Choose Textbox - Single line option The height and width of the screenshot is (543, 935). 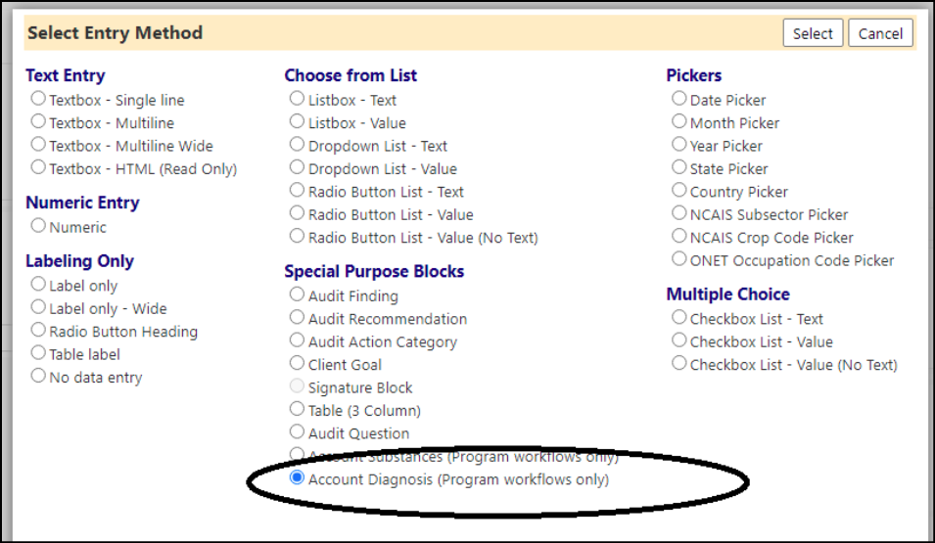click(38, 99)
